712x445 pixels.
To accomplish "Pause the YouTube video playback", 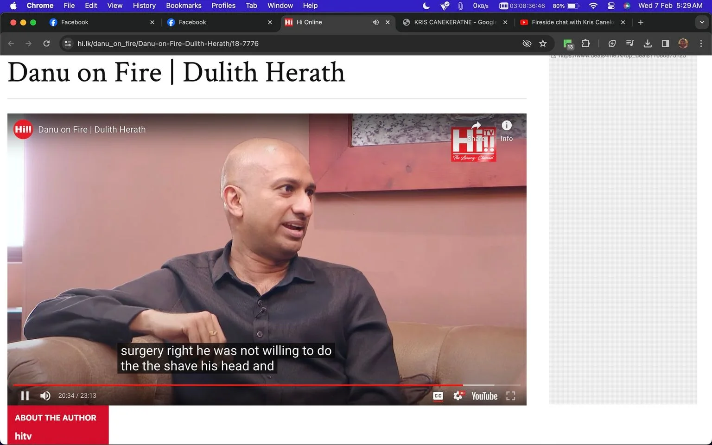I will [x=25, y=395].
